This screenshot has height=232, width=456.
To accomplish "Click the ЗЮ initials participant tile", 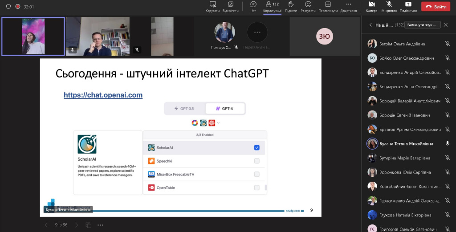I will [x=325, y=37].
